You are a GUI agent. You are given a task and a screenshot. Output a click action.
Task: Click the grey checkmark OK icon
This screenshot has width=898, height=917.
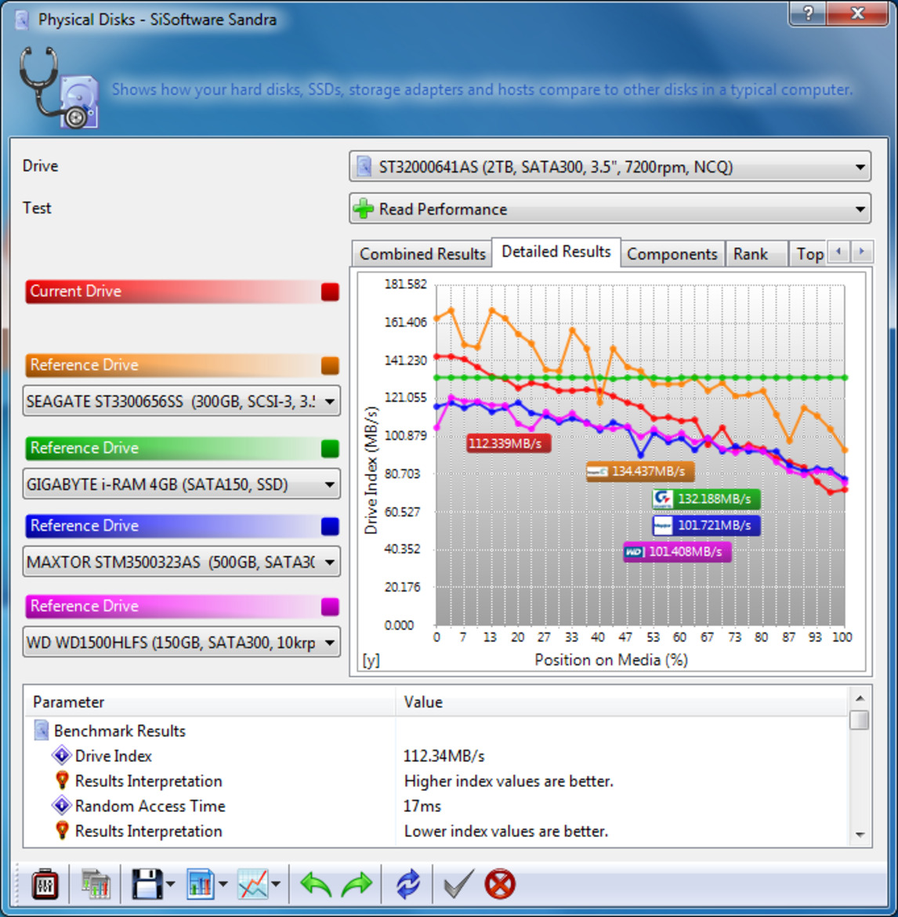tap(458, 884)
